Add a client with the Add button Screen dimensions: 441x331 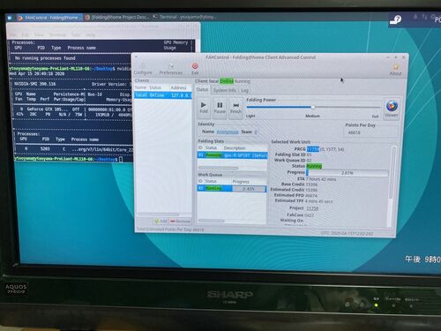pyautogui.click(x=161, y=221)
